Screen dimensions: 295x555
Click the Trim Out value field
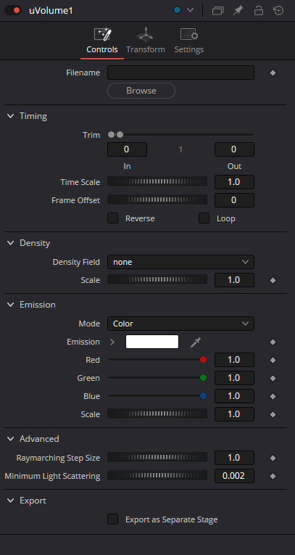coord(234,149)
